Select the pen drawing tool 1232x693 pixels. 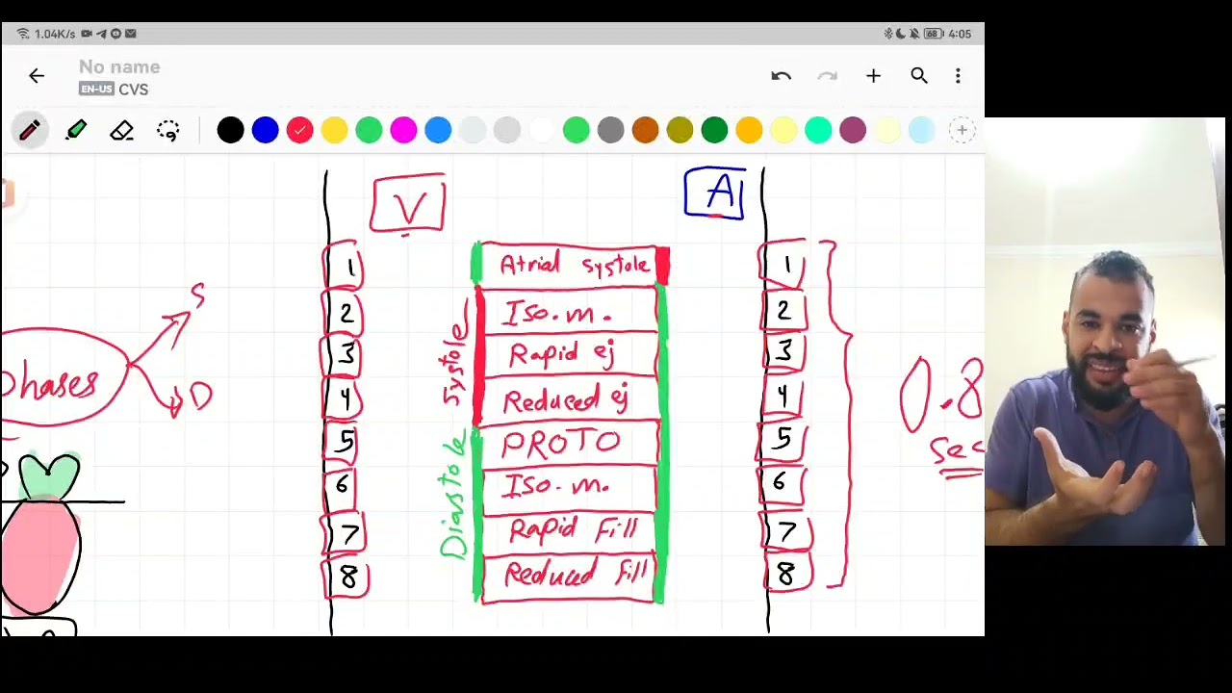[29, 130]
